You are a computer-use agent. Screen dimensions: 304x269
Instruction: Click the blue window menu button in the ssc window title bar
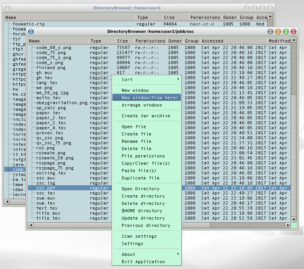tap(31, 32)
